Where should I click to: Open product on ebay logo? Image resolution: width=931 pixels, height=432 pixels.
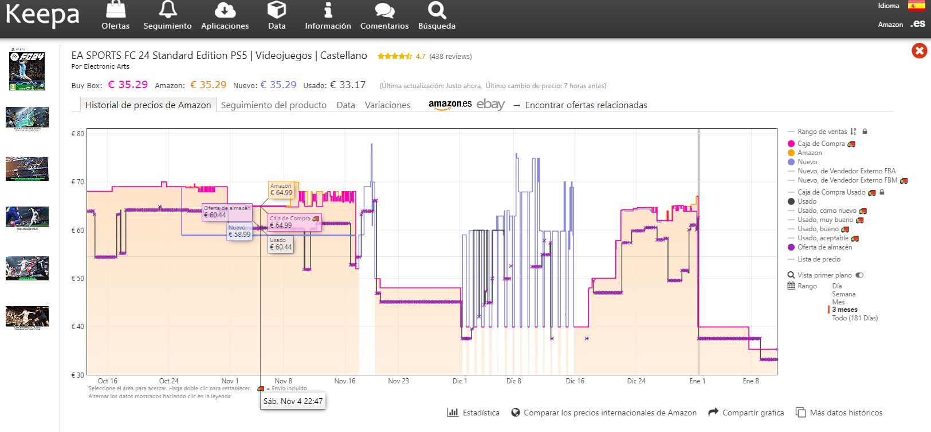pyautogui.click(x=490, y=104)
